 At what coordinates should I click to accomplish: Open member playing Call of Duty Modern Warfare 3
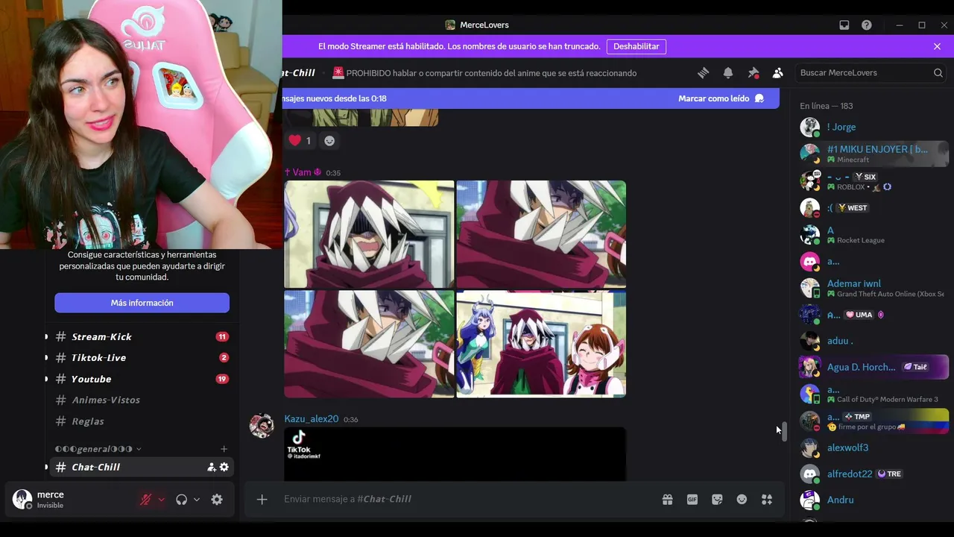872,394
